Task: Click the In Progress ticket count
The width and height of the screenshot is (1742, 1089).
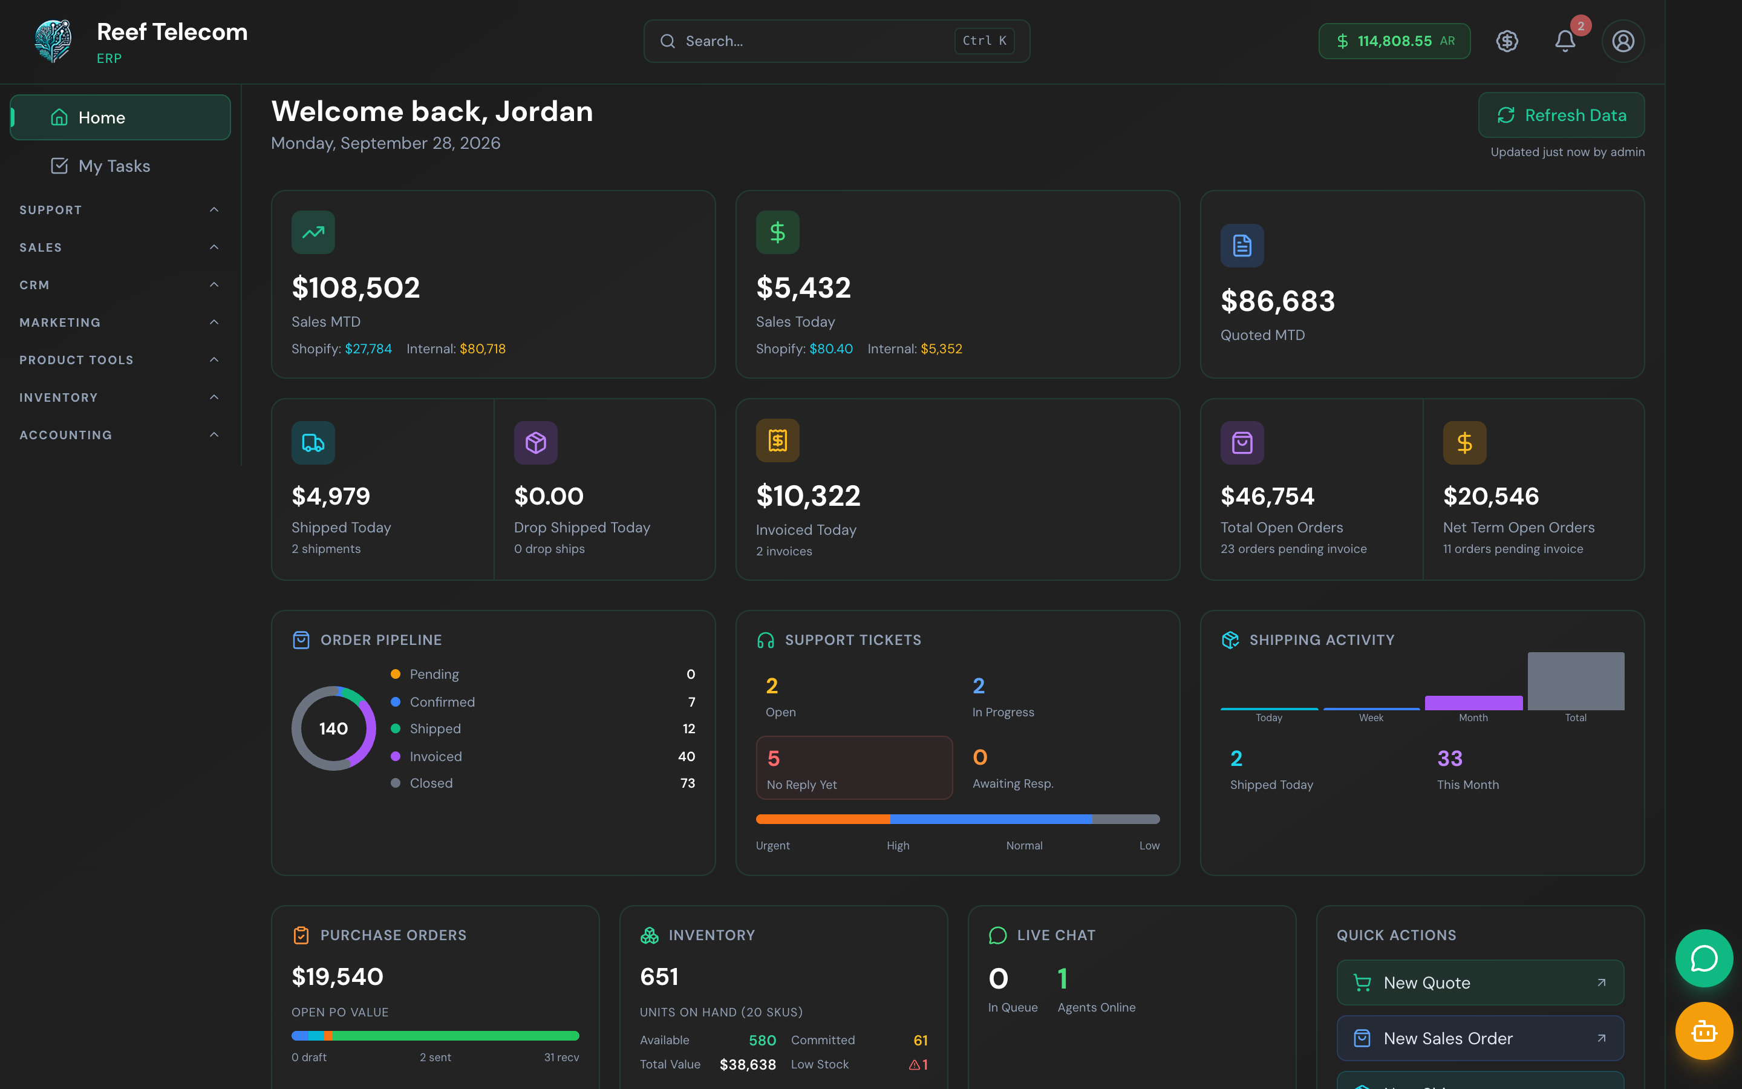Action: (x=979, y=685)
